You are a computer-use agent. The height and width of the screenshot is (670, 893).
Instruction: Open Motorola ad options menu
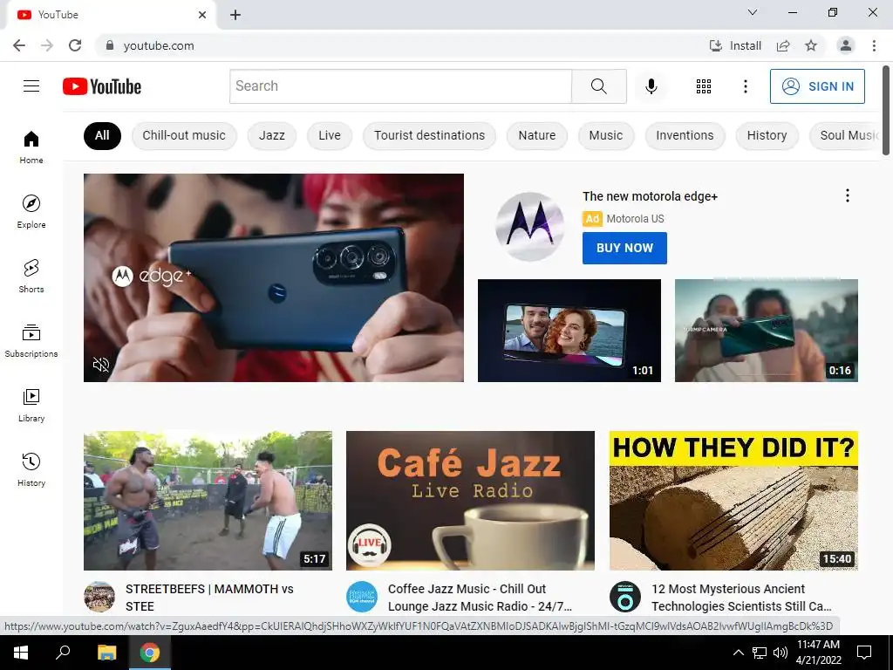tap(848, 195)
